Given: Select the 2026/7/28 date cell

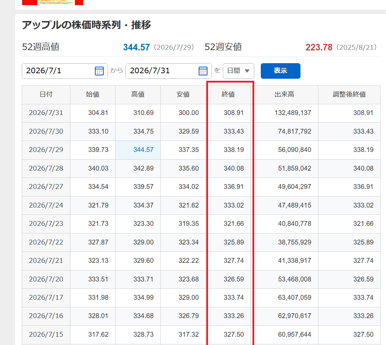Looking at the screenshot, I should pyautogui.click(x=46, y=168).
